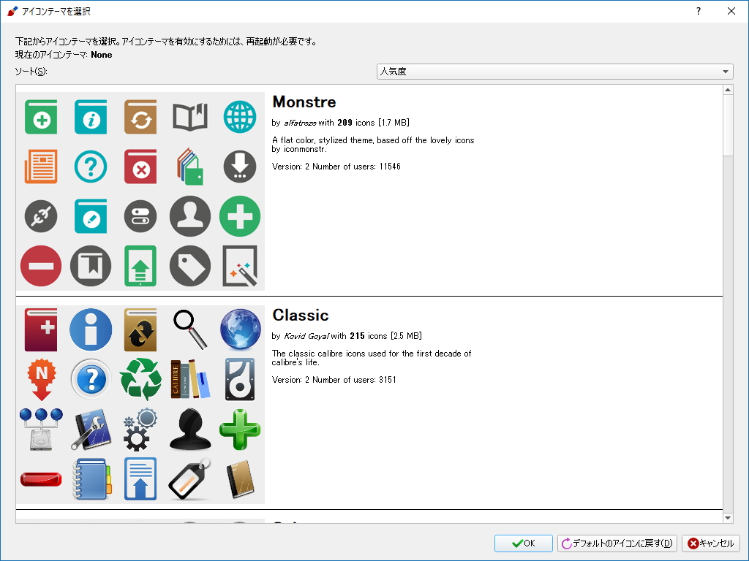Click the theme list scrollbar thumb
The height and width of the screenshot is (561, 749).
coord(728,125)
